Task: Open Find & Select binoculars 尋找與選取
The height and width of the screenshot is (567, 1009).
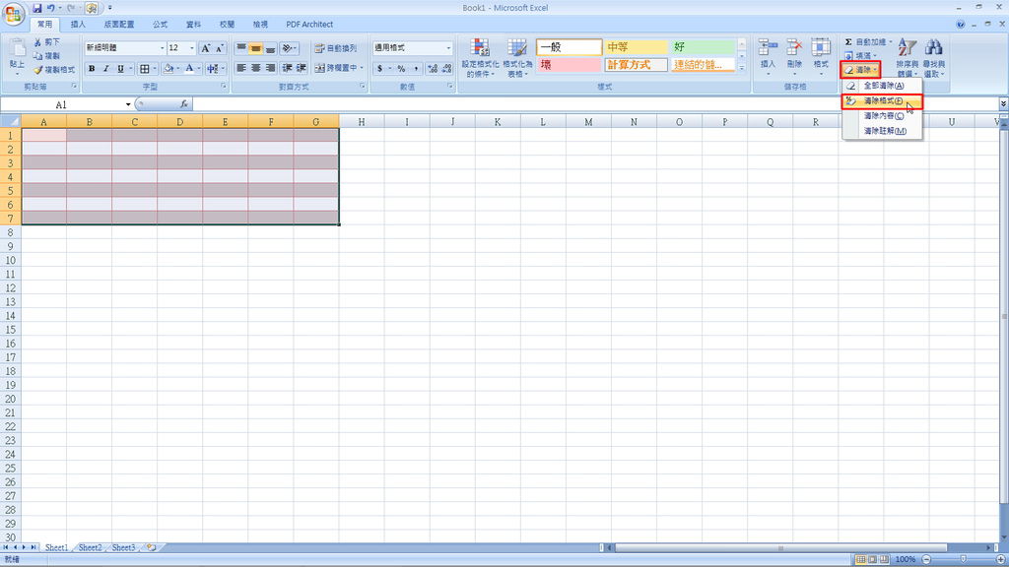Action: click(x=934, y=57)
